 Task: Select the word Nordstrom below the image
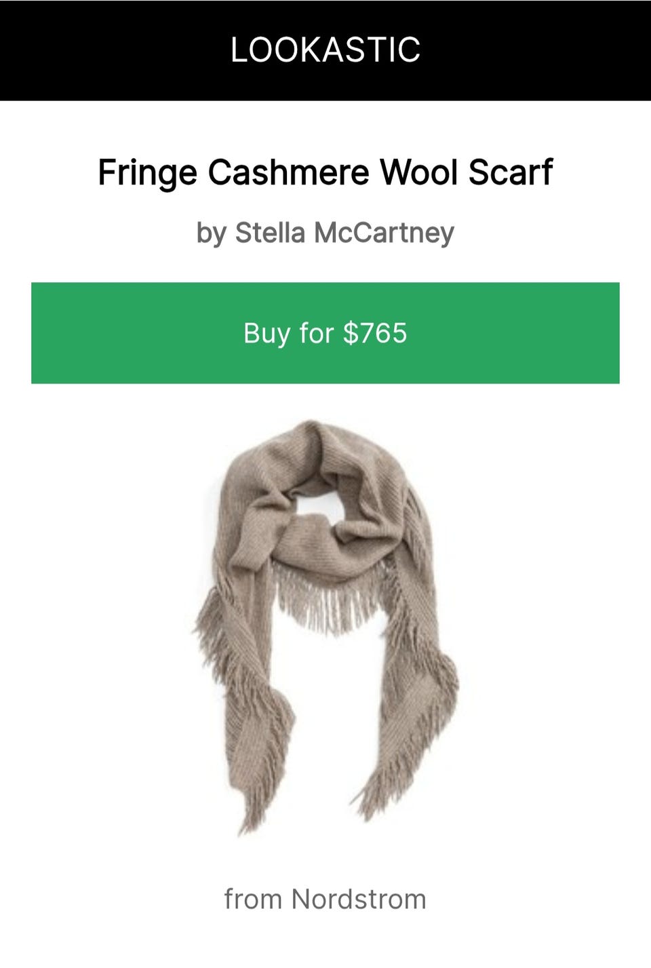click(359, 899)
